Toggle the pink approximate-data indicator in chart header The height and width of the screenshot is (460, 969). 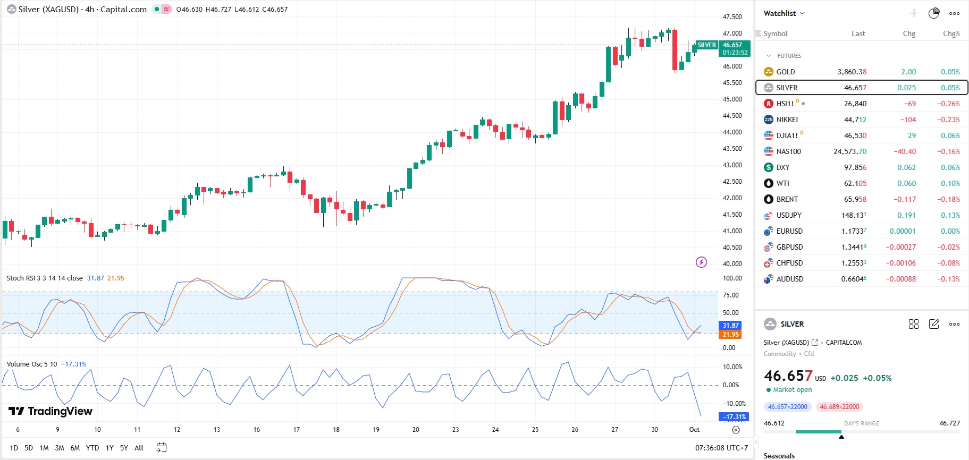point(166,9)
